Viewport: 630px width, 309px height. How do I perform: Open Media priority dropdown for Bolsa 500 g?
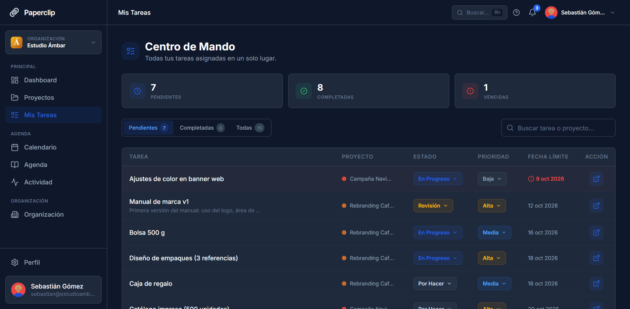tap(494, 232)
